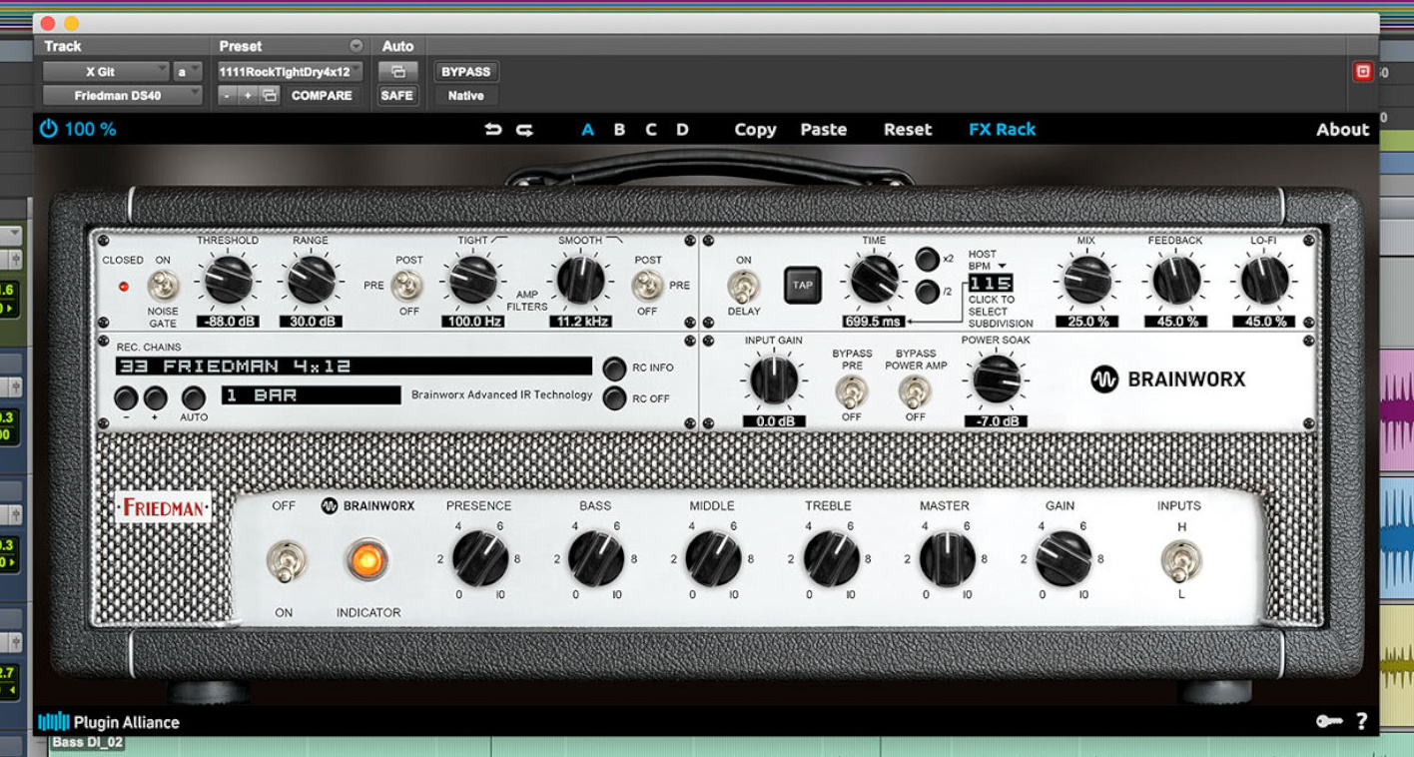1414x757 pixels.
Task: Click the preset copy settings icon
Action: click(270, 96)
